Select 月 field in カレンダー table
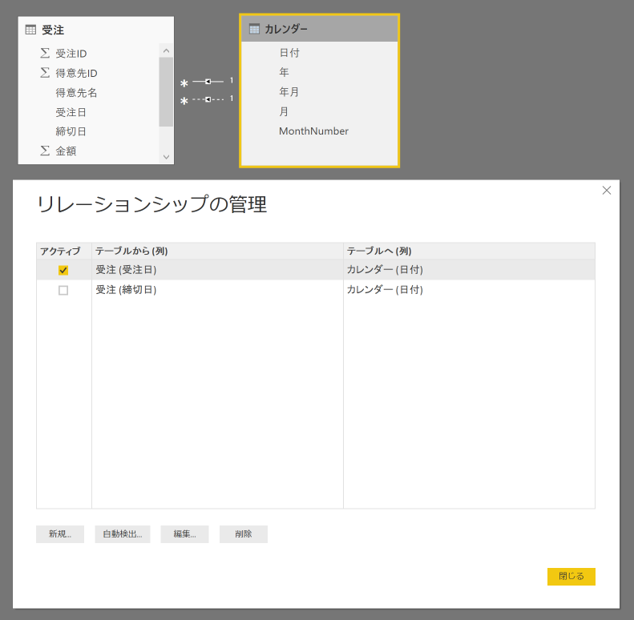 pos(284,111)
